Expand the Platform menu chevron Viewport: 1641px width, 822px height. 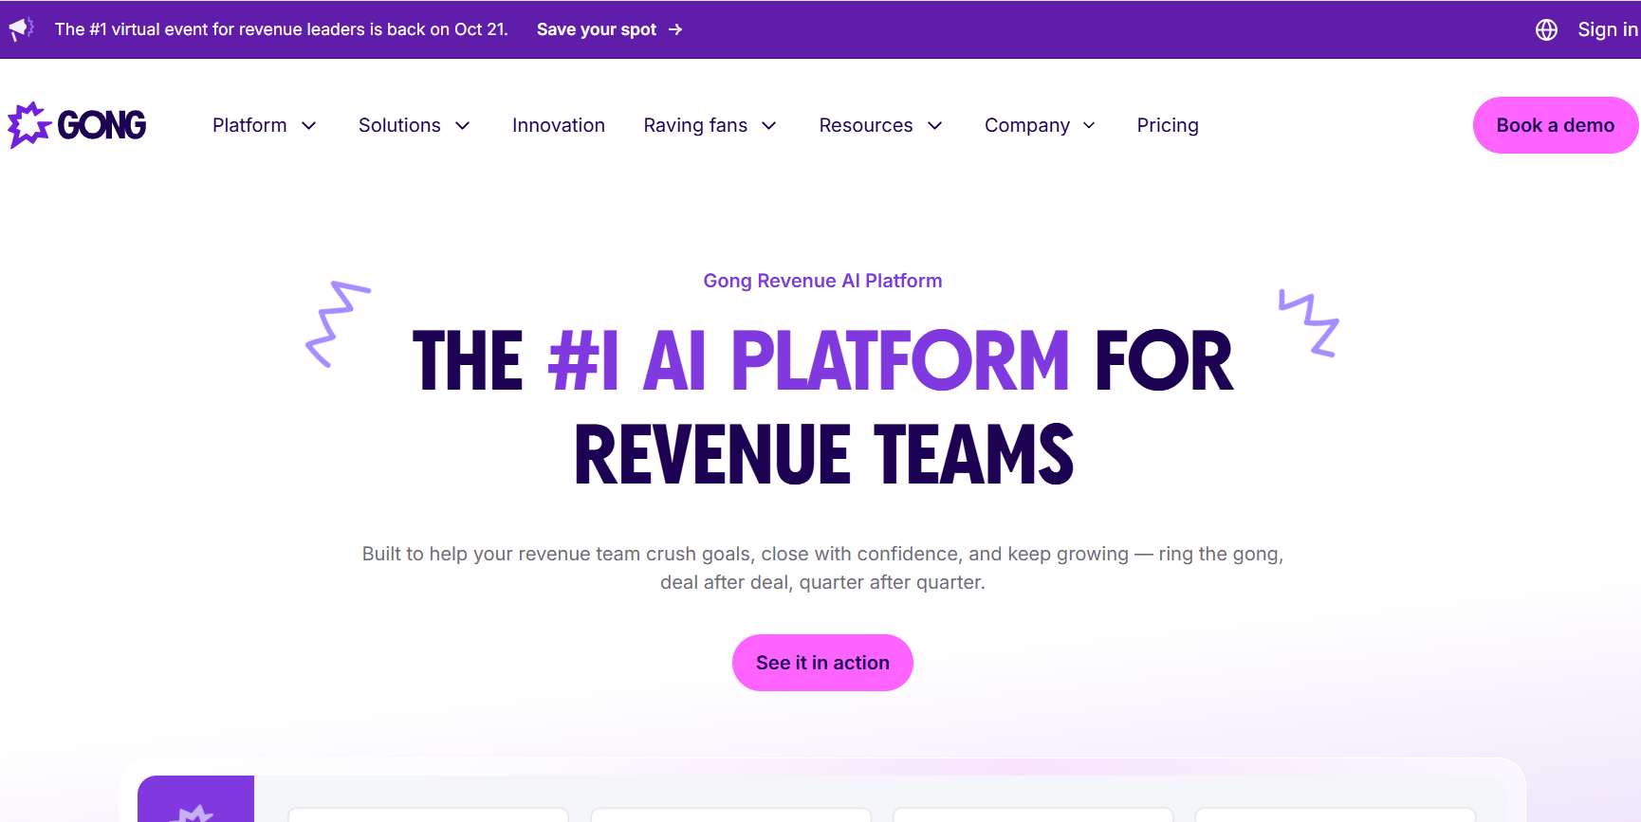pyautogui.click(x=308, y=126)
